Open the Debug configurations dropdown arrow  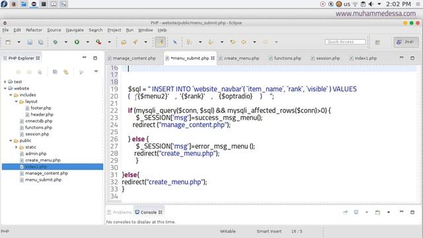pos(66,42)
